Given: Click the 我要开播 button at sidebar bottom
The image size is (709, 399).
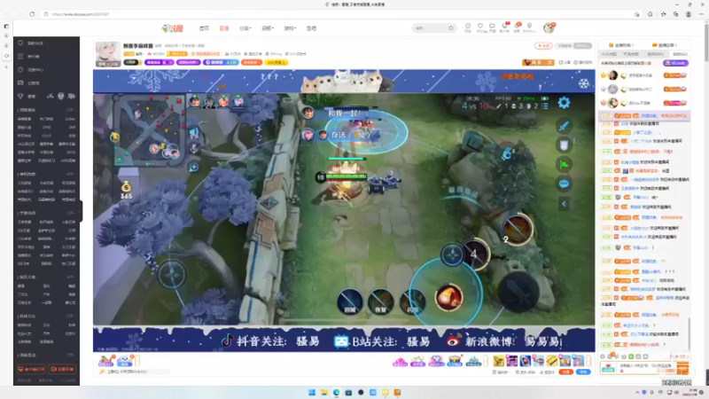Looking at the screenshot, I should coord(62,369).
